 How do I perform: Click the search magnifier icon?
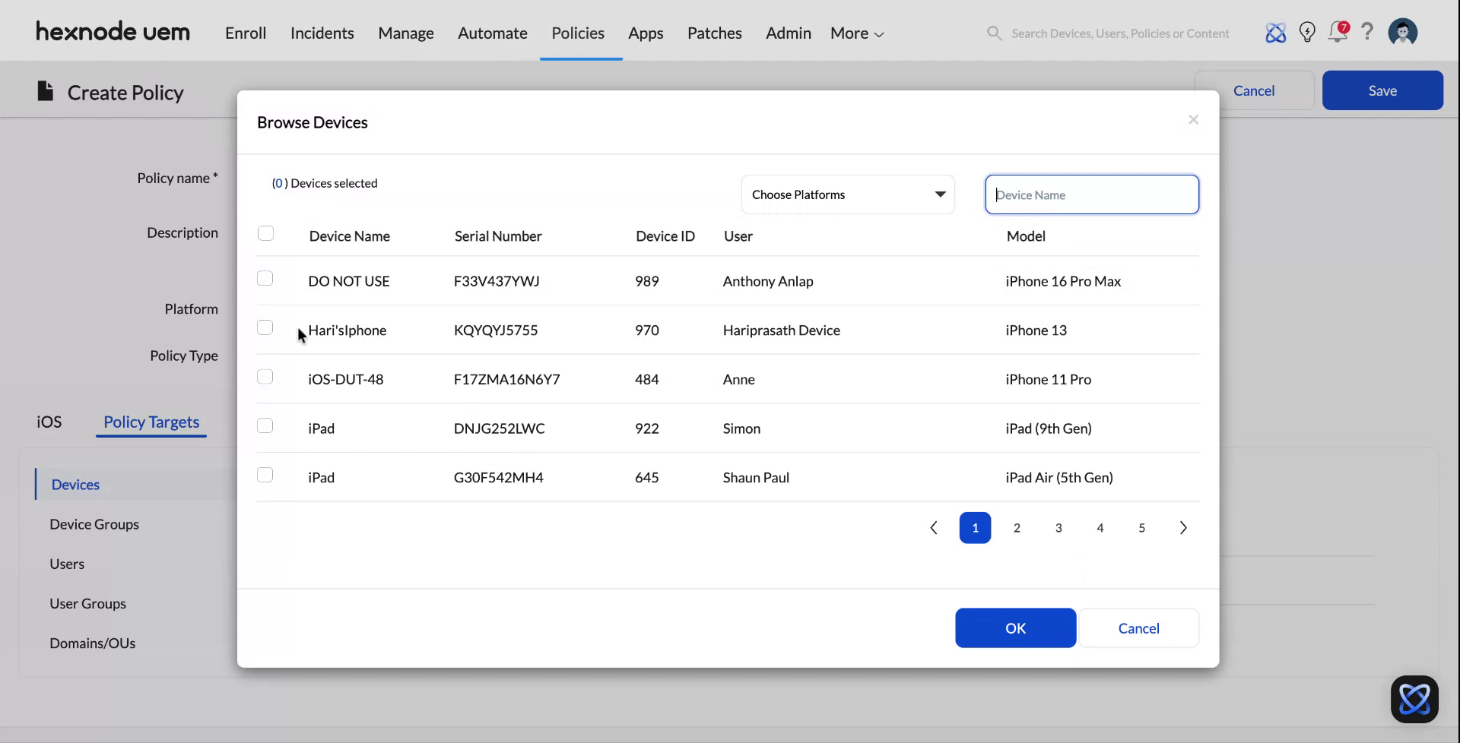[994, 33]
